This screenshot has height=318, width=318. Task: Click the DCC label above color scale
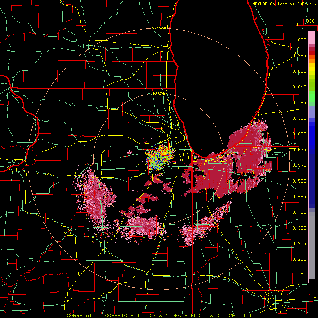pyautogui.click(x=311, y=21)
